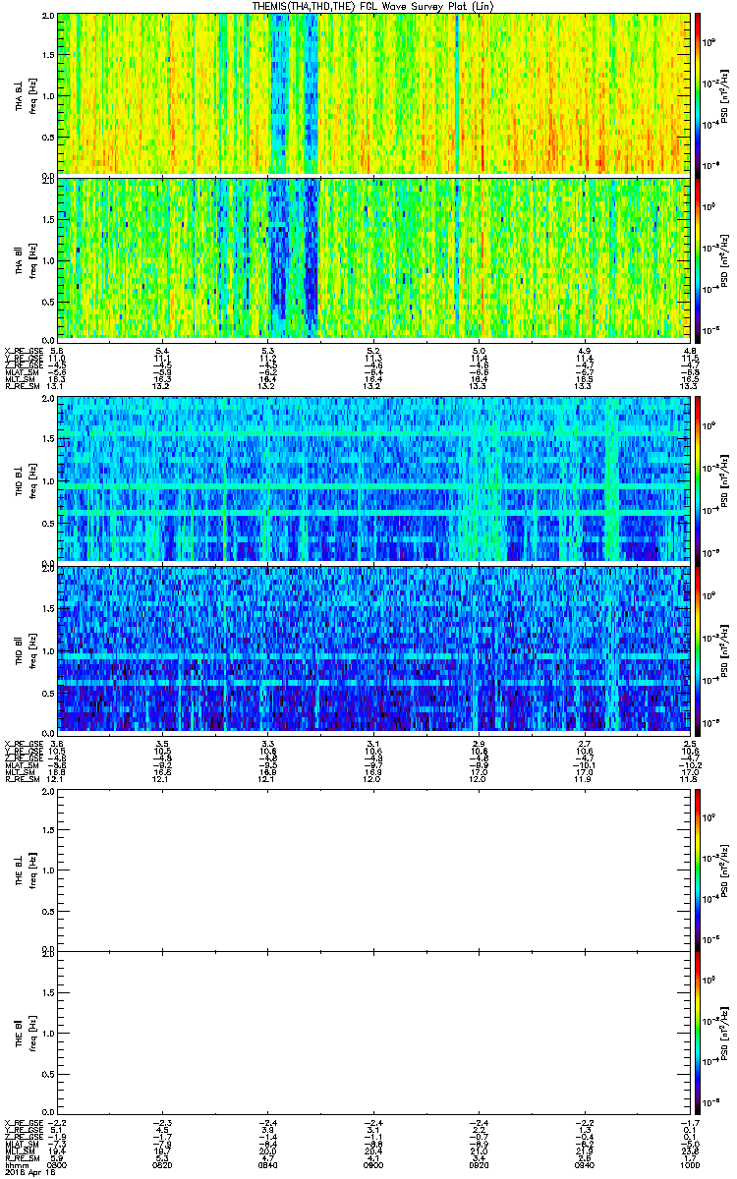Click the THE B perpendicular freq [Hz] axis label
737x1179 pixels.
click(x=32, y=871)
